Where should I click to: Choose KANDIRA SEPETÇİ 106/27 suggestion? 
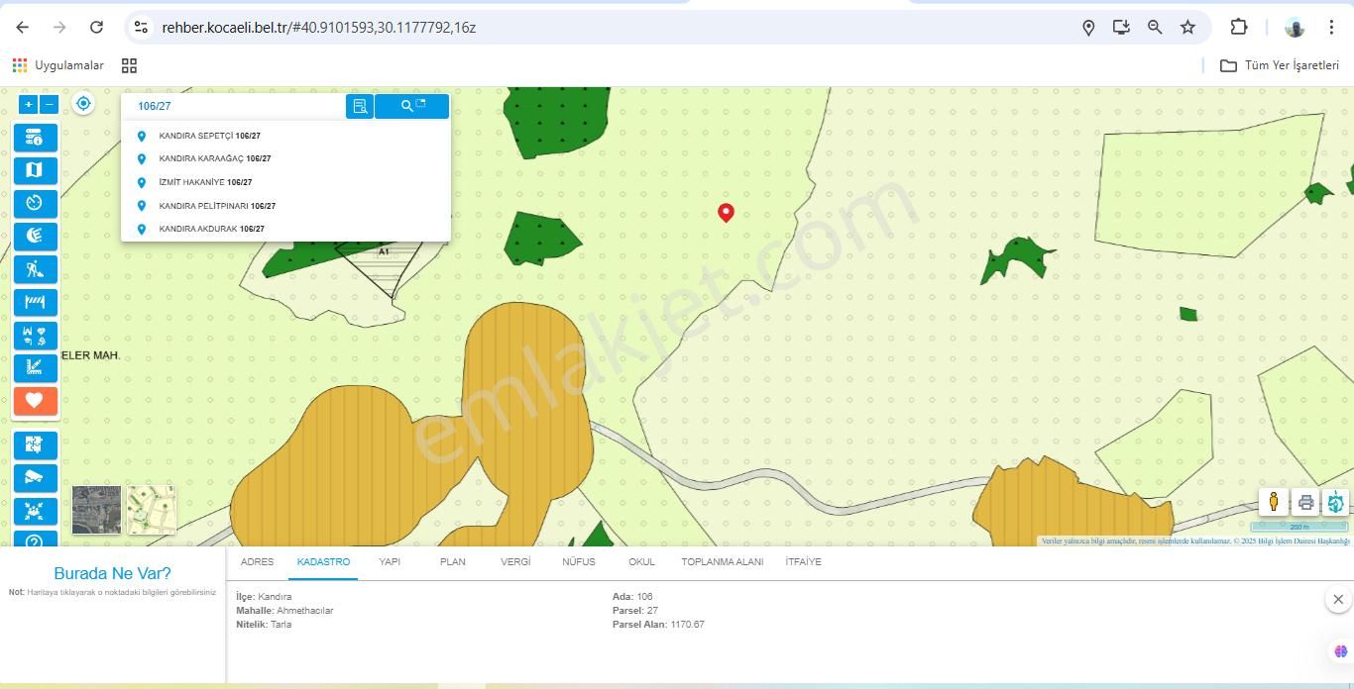[x=209, y=136]
